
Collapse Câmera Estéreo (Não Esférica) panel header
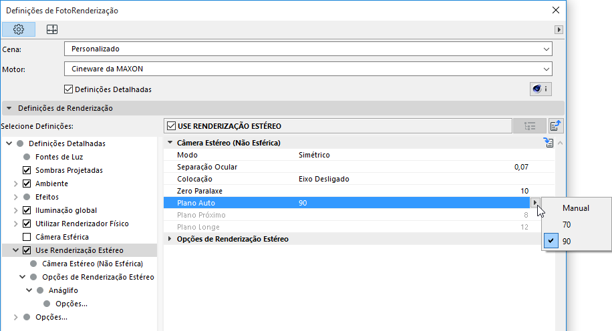170,143
